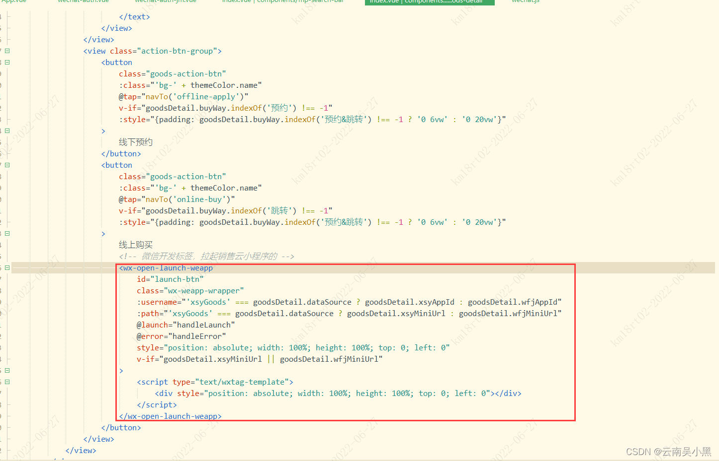This screenshot has height=461, width=719.
Task: Toggle the fold marker above the 线上购买 text line
Action: [x=7, y=233]
